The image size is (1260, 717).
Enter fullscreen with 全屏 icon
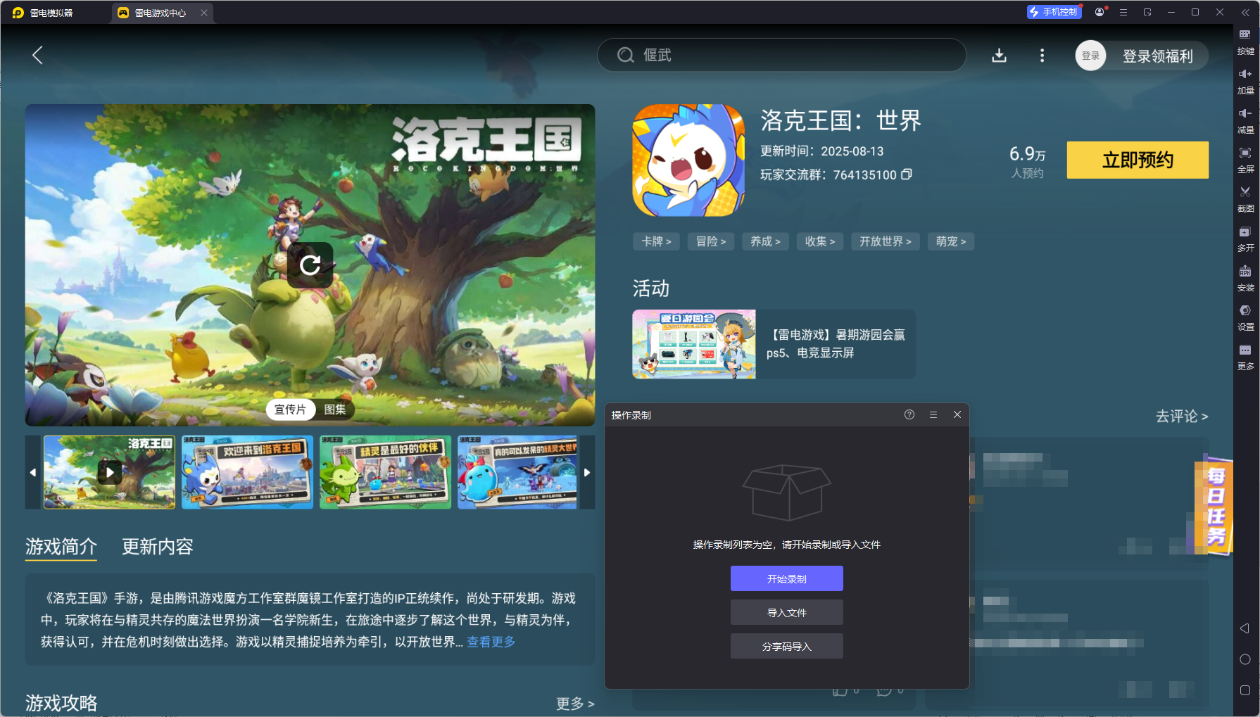[x=1245, y=160]
